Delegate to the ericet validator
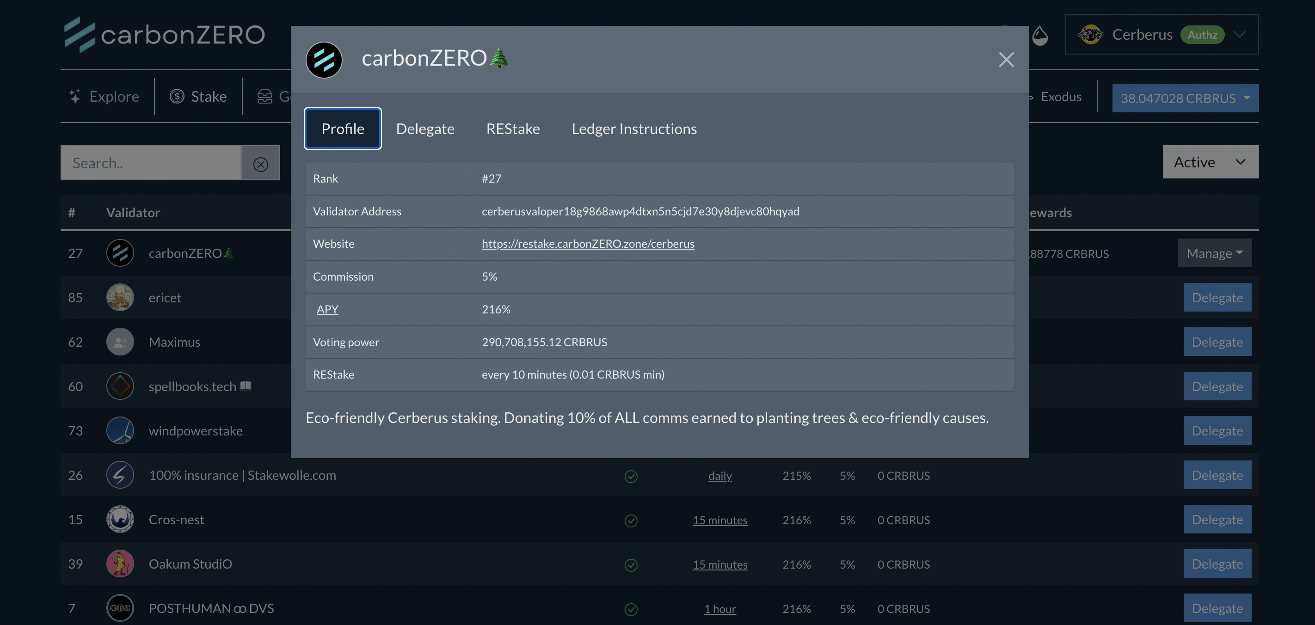Viewport: 1315px width, 625px height. coord(1217,297)
